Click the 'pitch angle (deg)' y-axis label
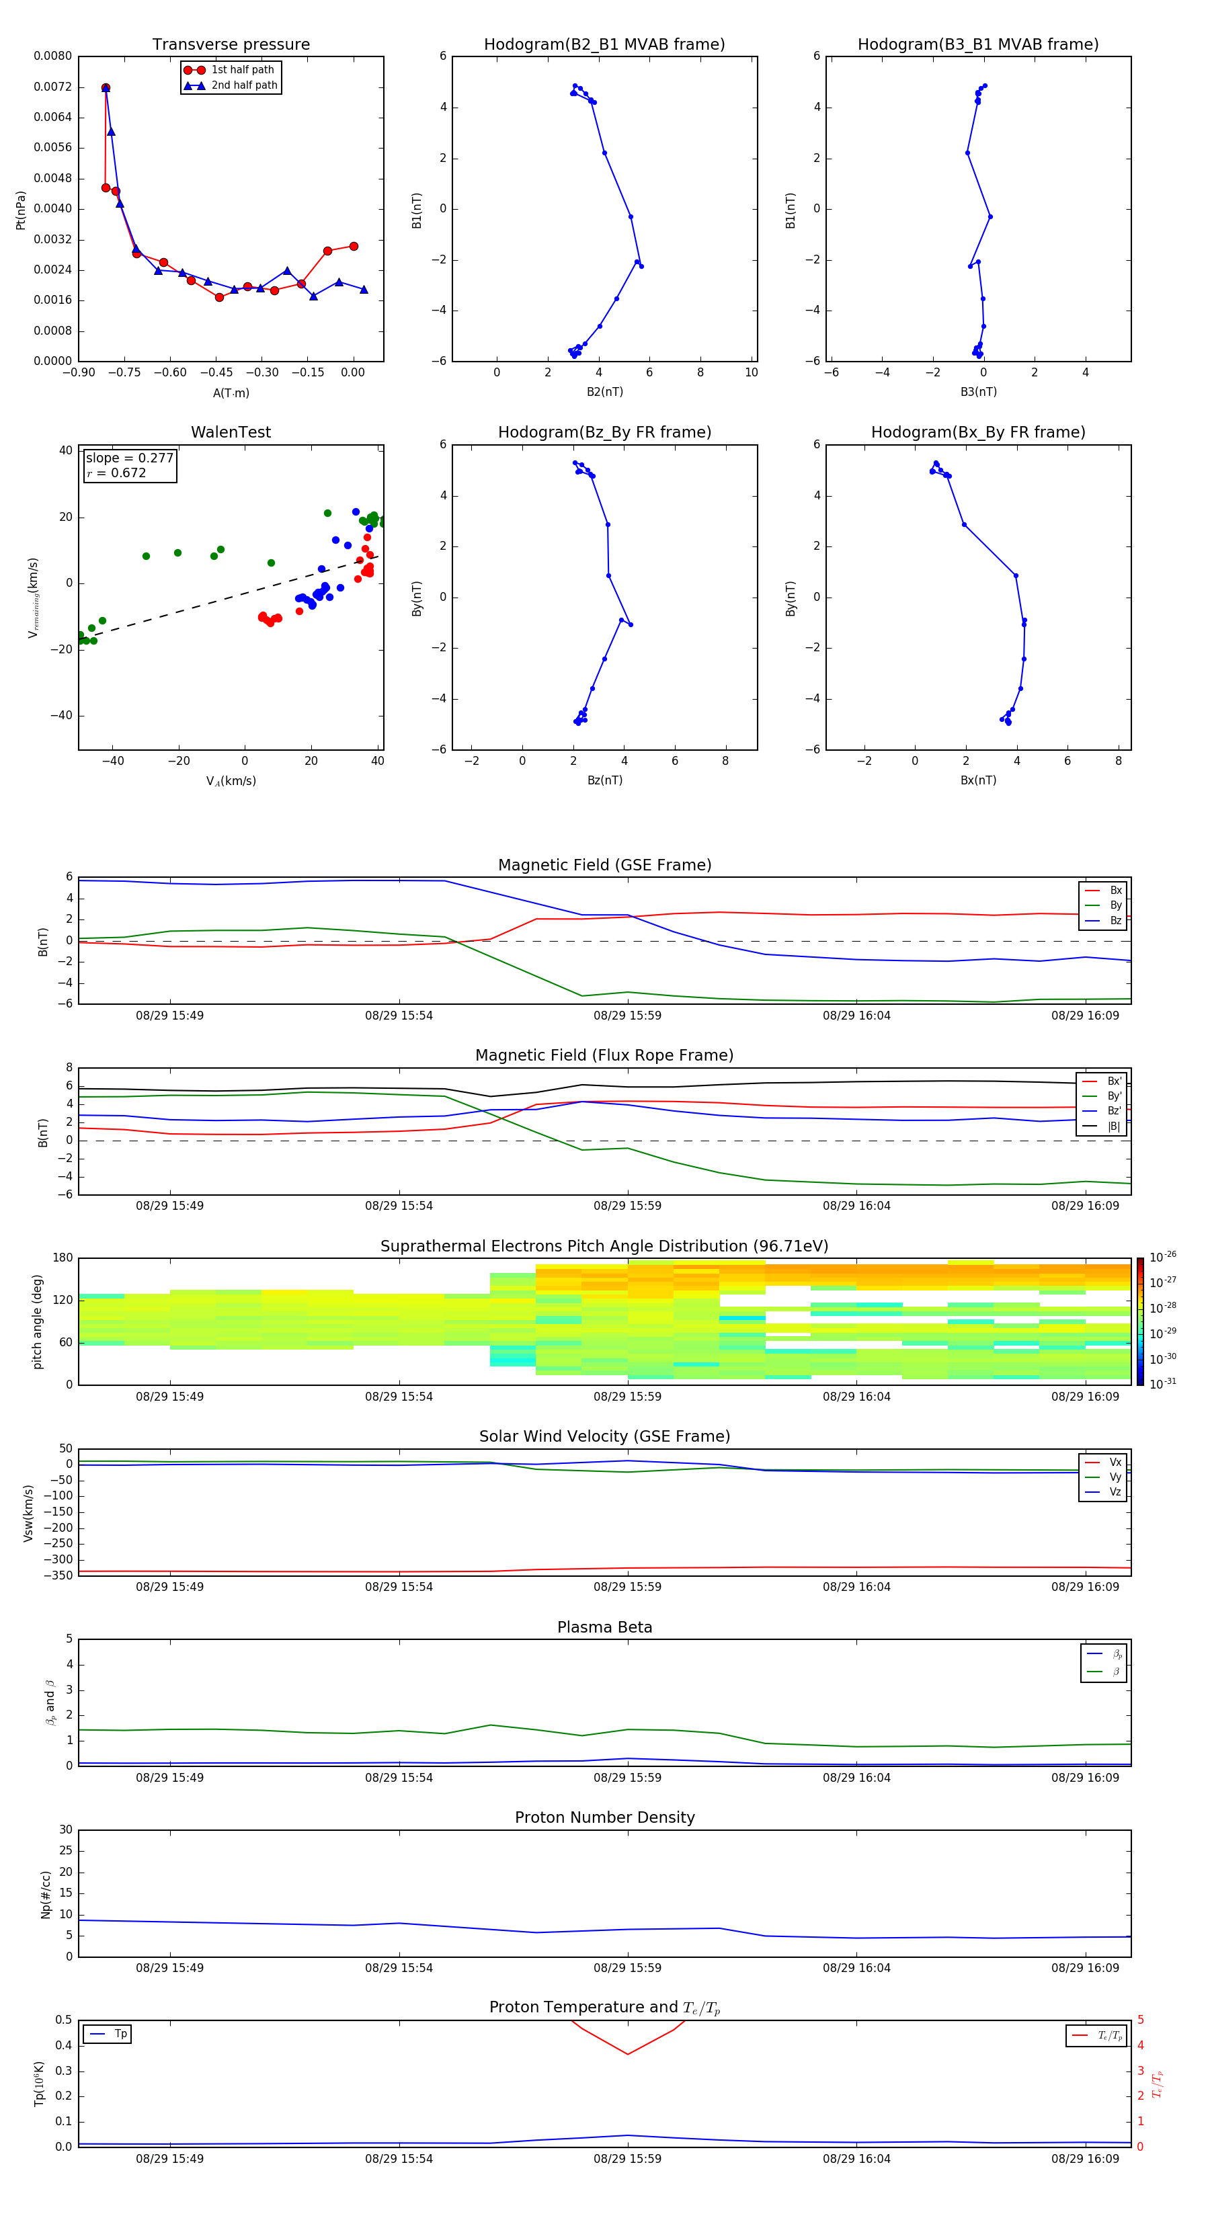 click(x=37, y=1321)
